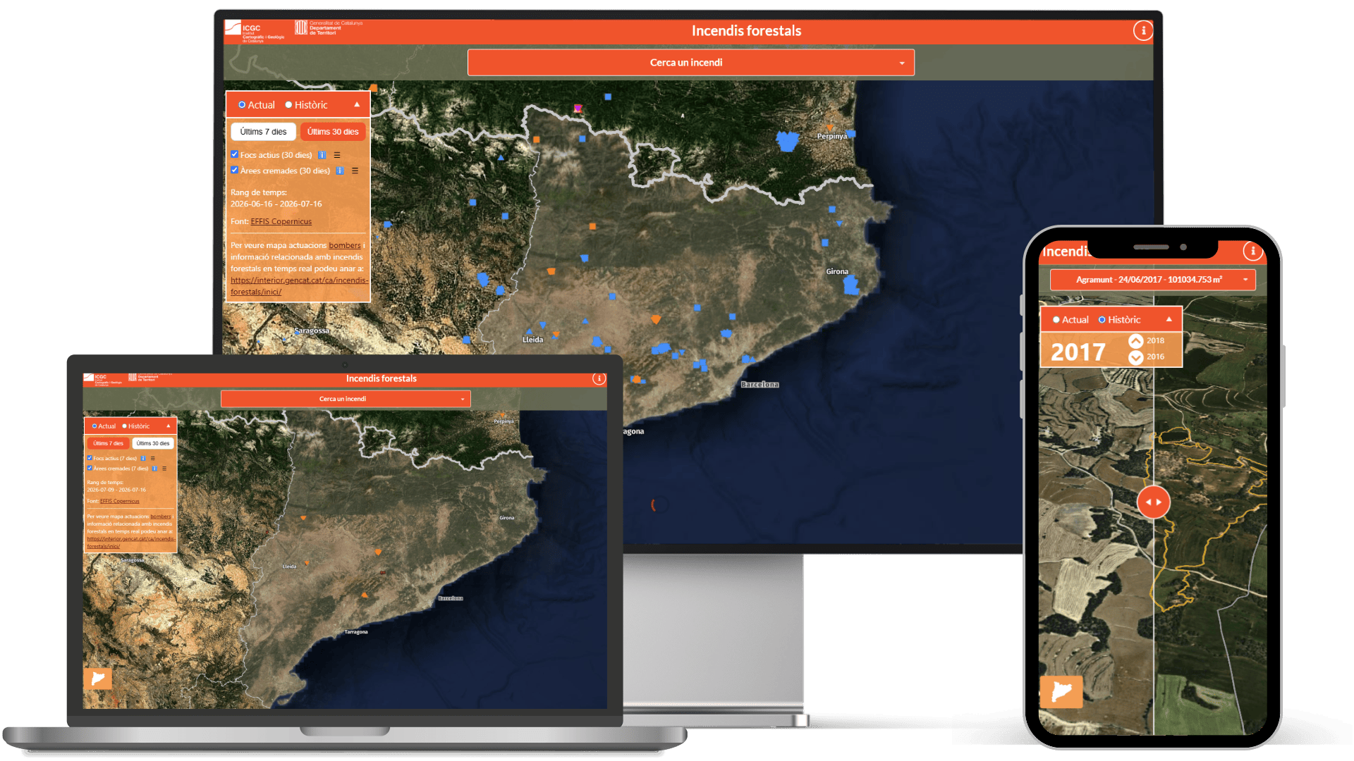Click the Perpinyà label on the monitor map
Screen dimensions: 1354x761
[x=832, y=137]
